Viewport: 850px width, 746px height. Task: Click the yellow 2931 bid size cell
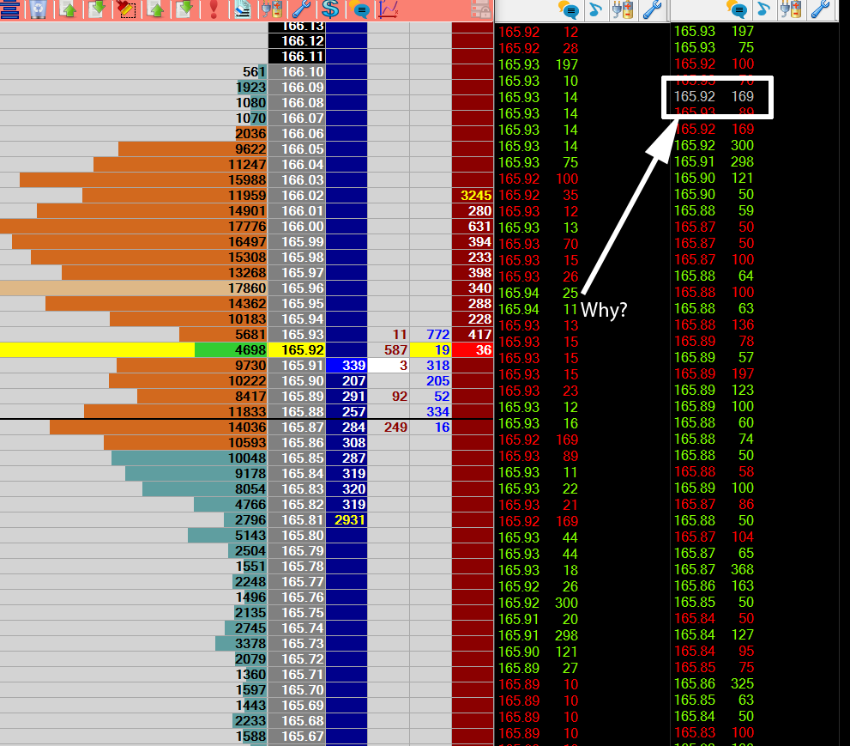point(347,519)
